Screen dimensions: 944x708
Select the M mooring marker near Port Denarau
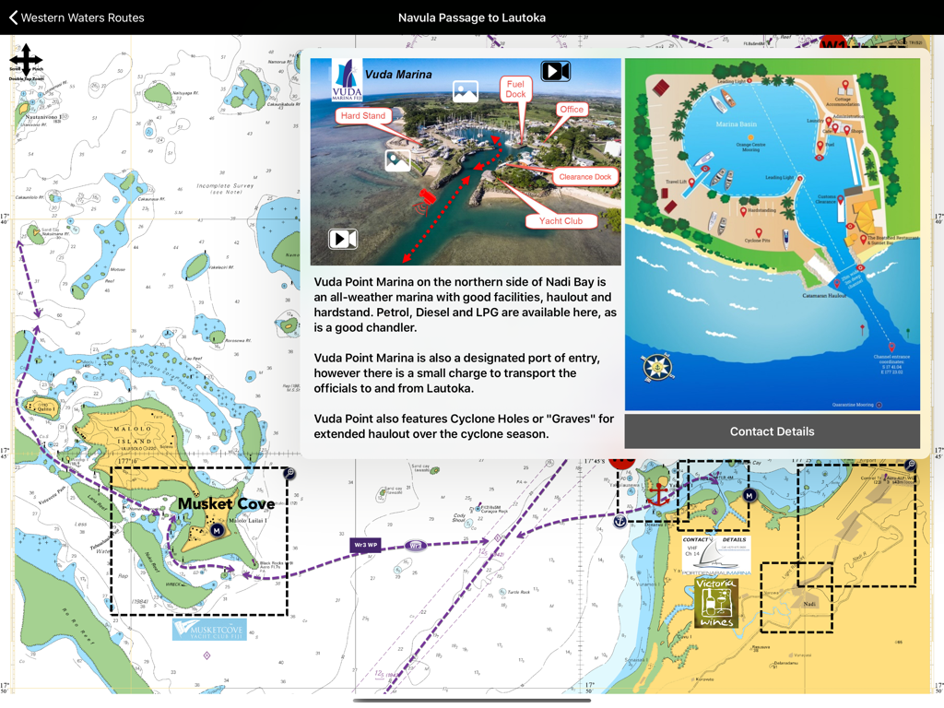point(749,496)
